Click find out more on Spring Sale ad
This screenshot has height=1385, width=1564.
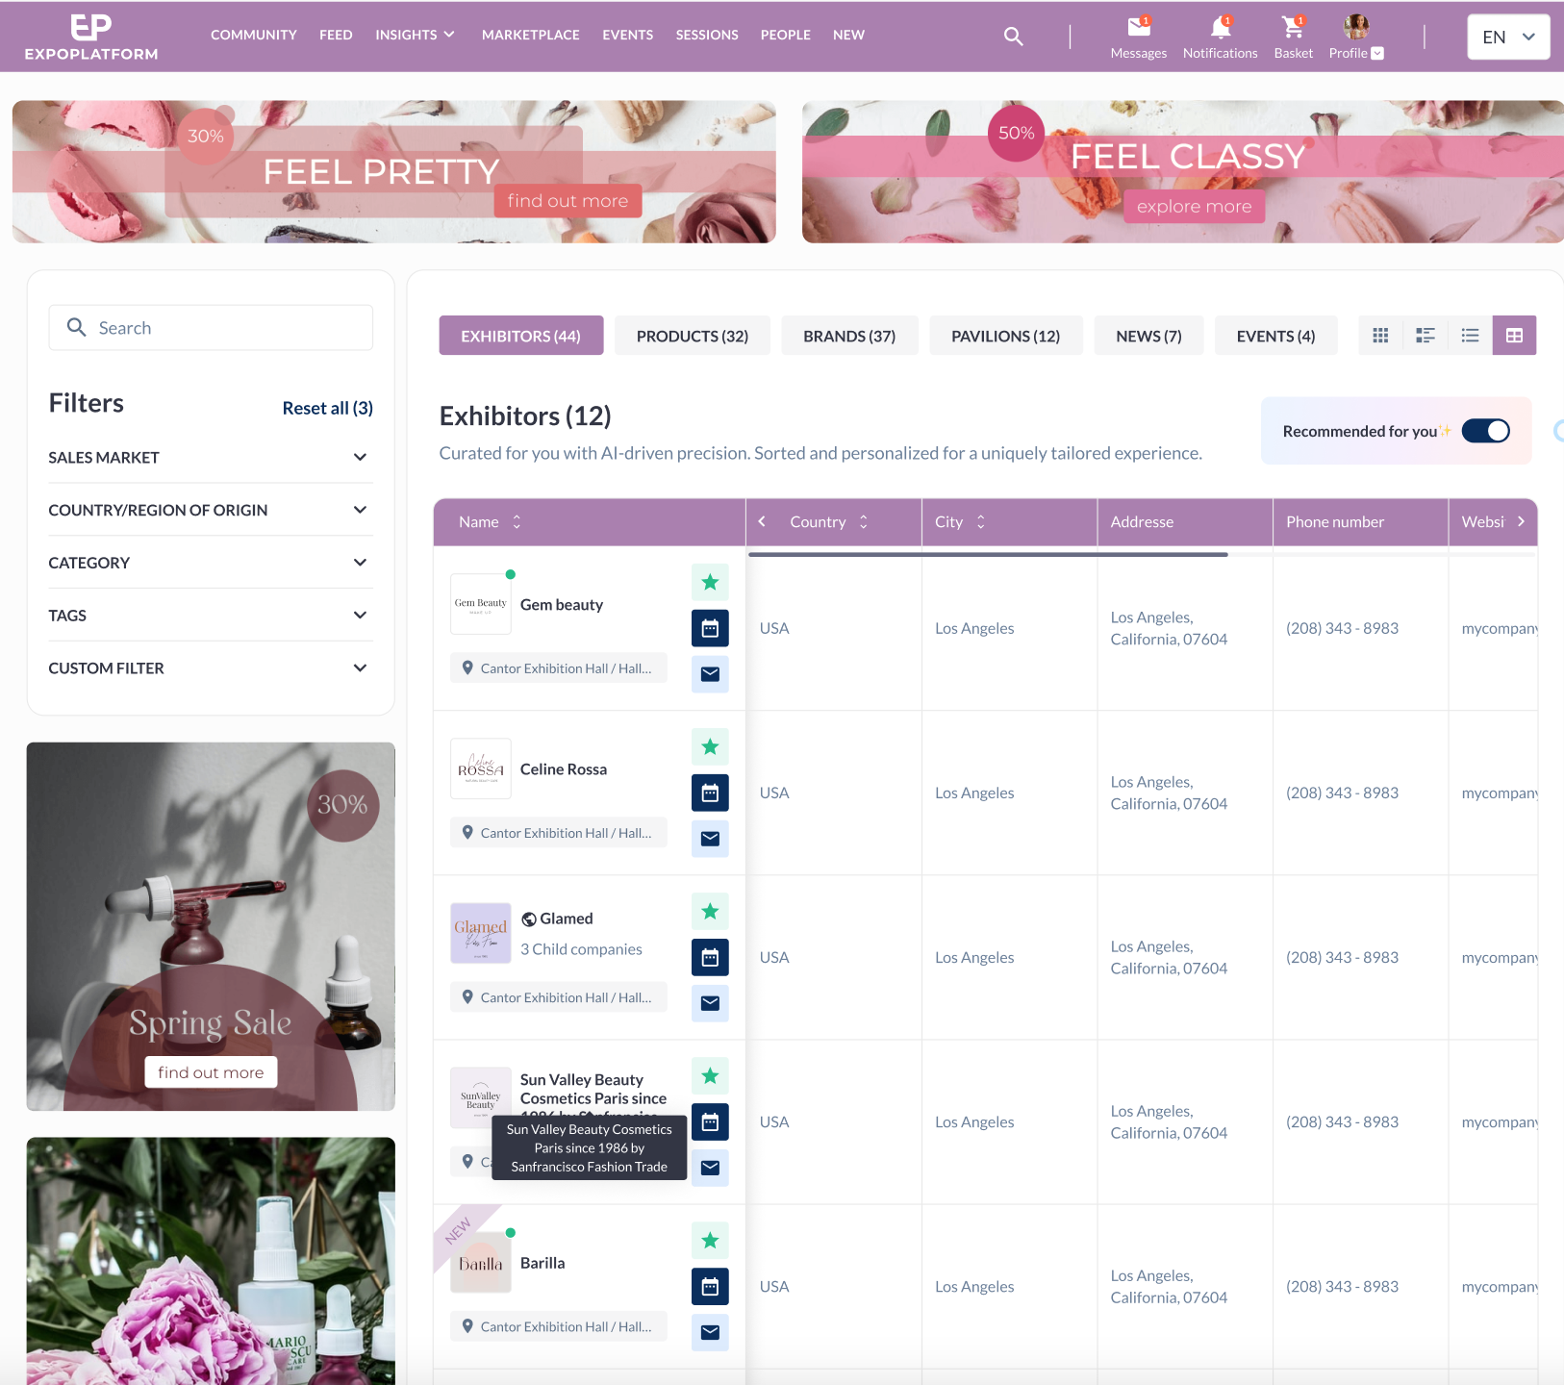[x=211, y=1071]
